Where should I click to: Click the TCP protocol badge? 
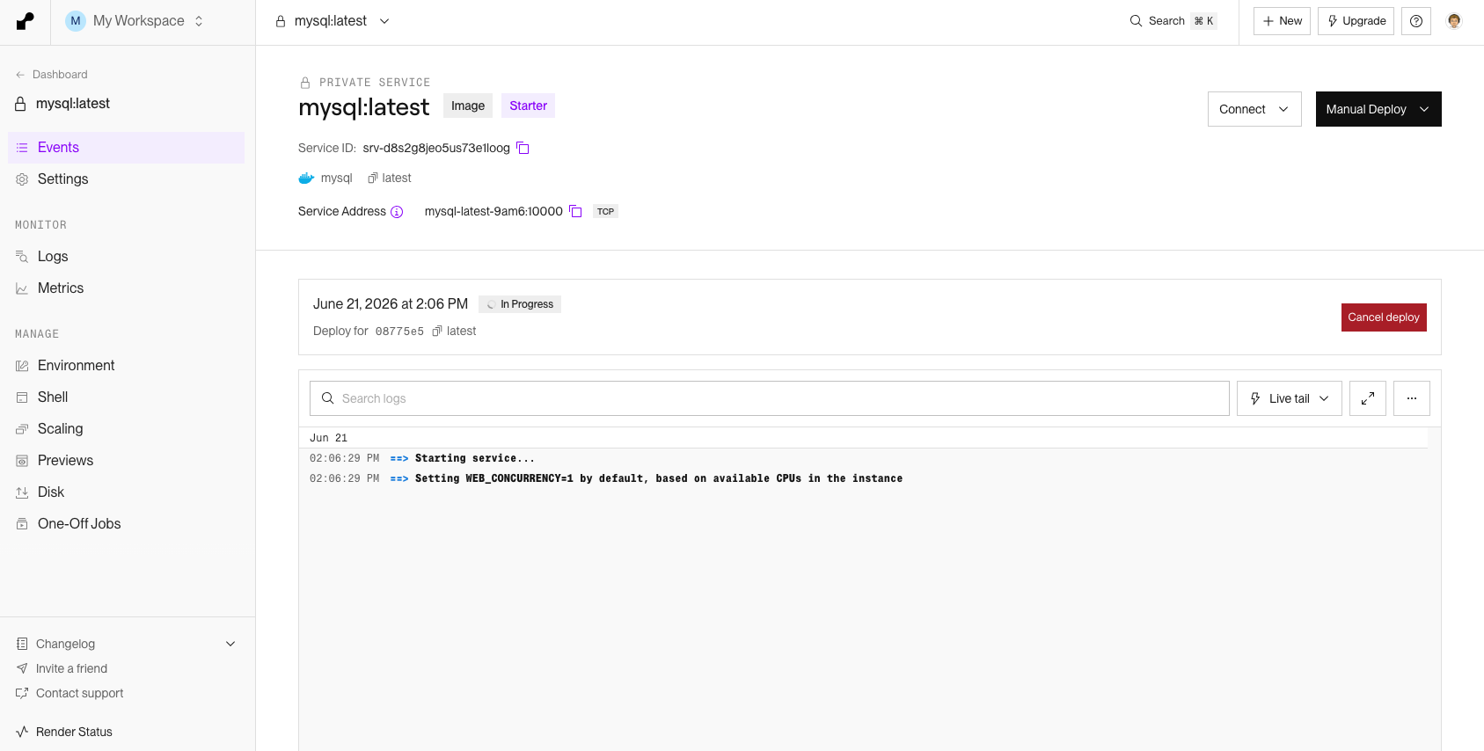[605, 212]
